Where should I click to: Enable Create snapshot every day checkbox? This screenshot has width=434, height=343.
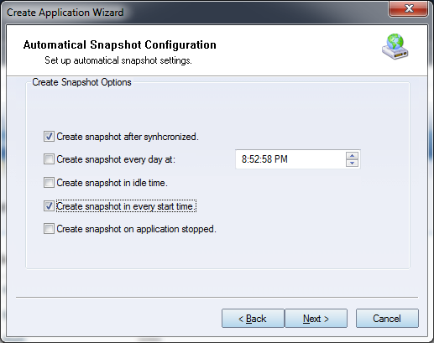(x=49, y=159)
